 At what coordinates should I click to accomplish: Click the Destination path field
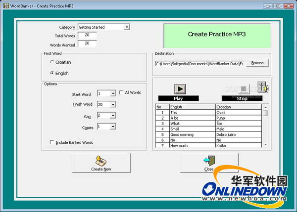pos(199,64)
